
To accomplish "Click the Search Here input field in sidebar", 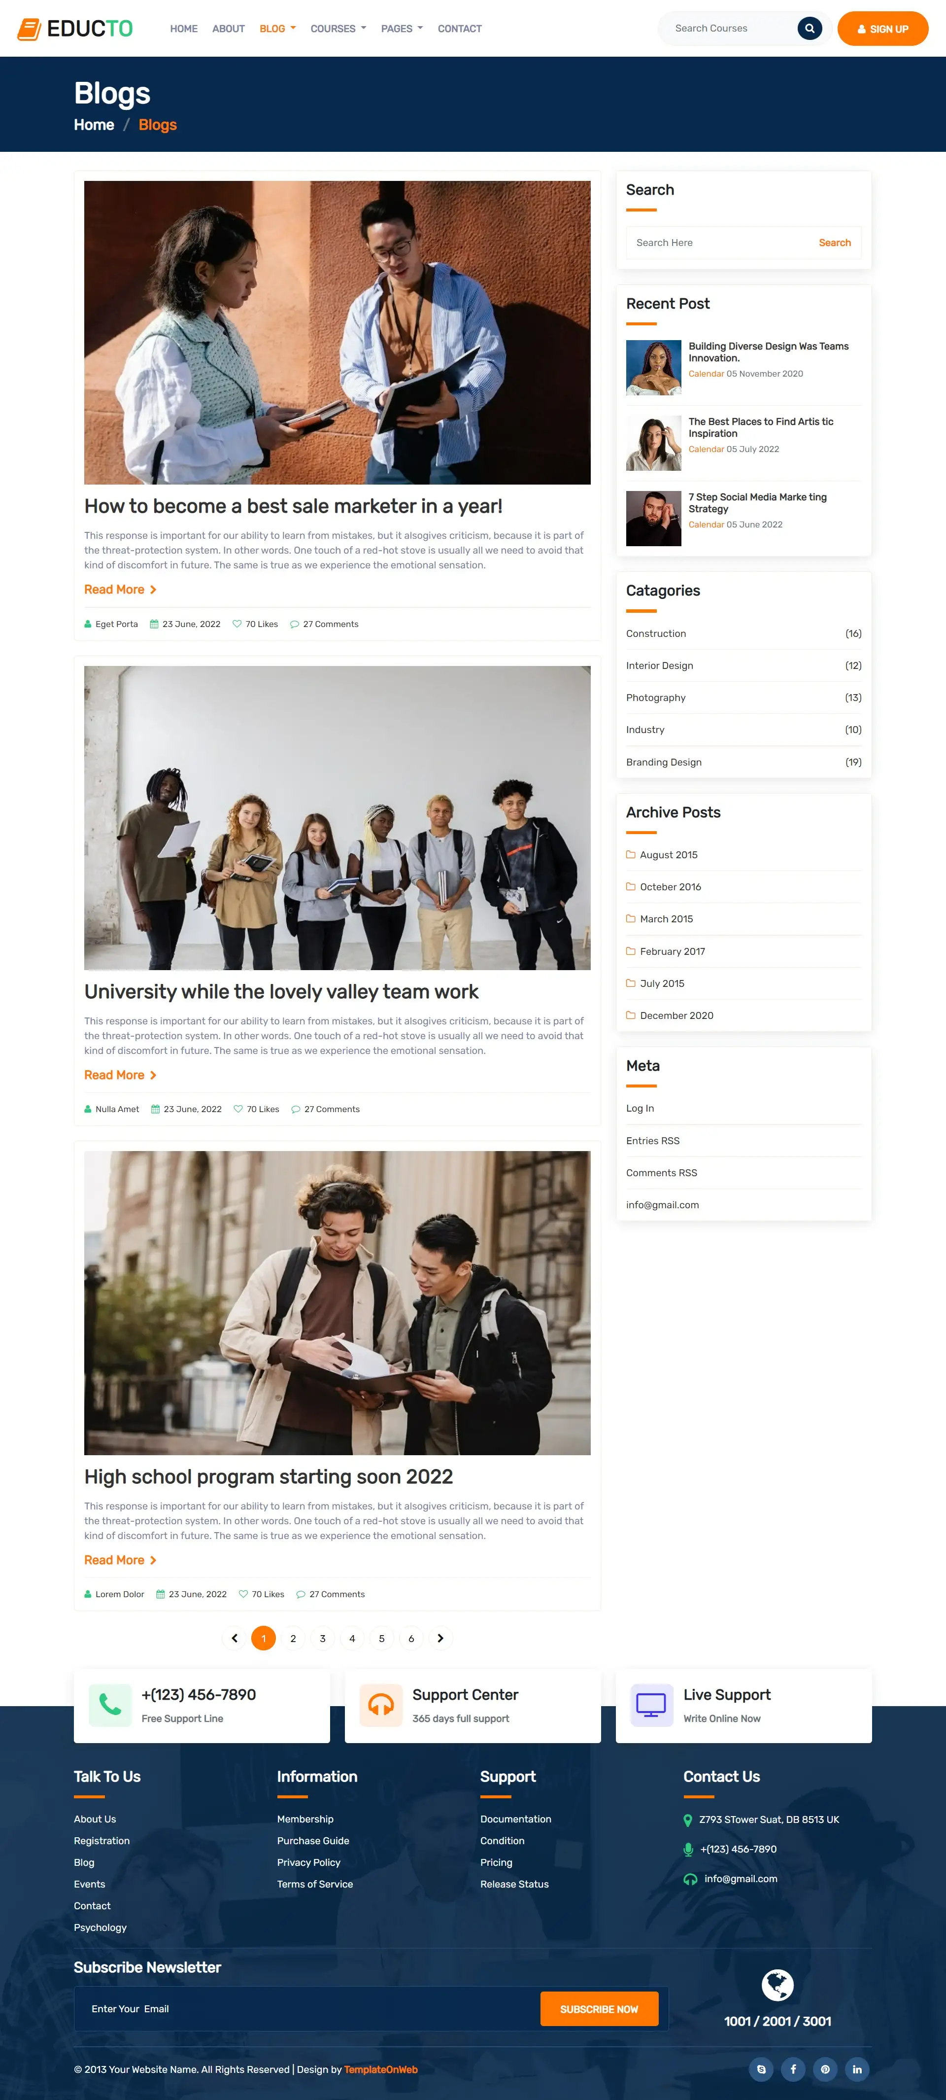I will pos(709,242).
